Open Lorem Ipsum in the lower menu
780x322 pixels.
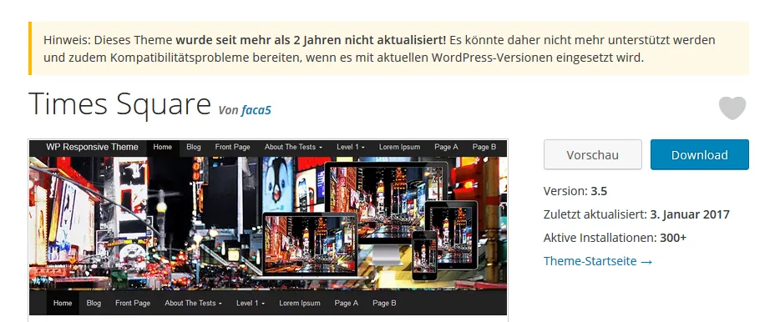click(300, 303)
